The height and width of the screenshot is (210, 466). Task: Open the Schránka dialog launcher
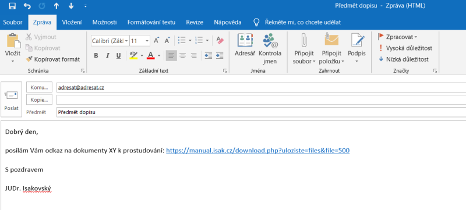tap(82, 71)
